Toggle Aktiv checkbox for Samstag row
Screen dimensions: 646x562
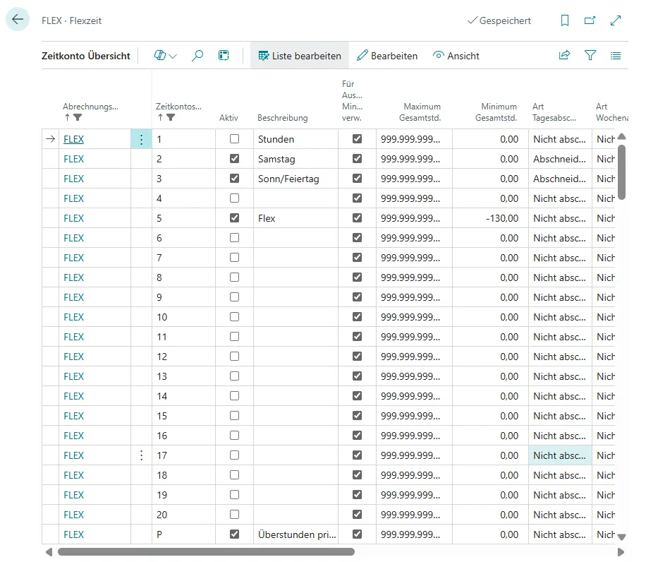click(234, 159)
